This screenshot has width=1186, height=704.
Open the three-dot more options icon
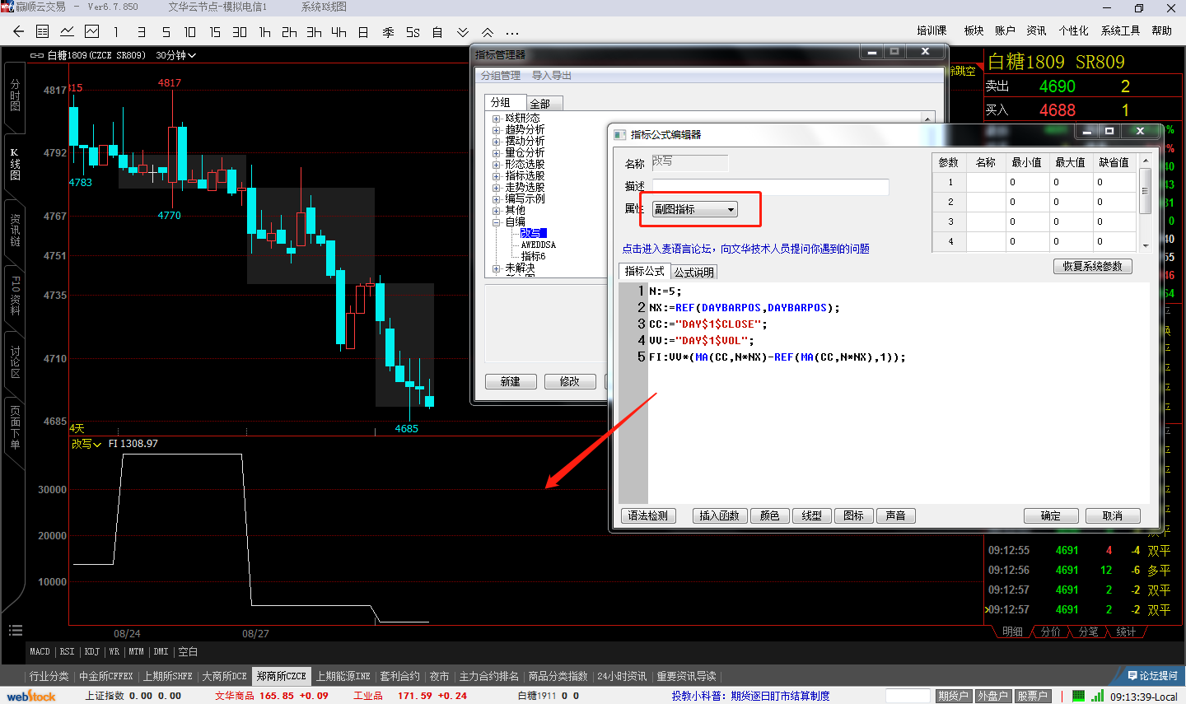[512, 33]
